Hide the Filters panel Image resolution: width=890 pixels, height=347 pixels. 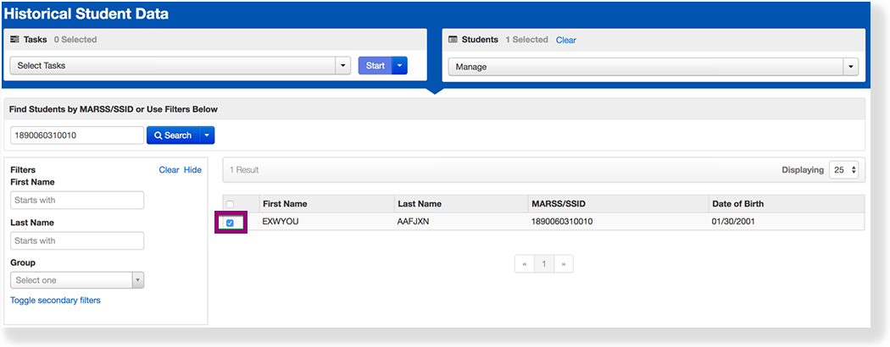[192, 170]
